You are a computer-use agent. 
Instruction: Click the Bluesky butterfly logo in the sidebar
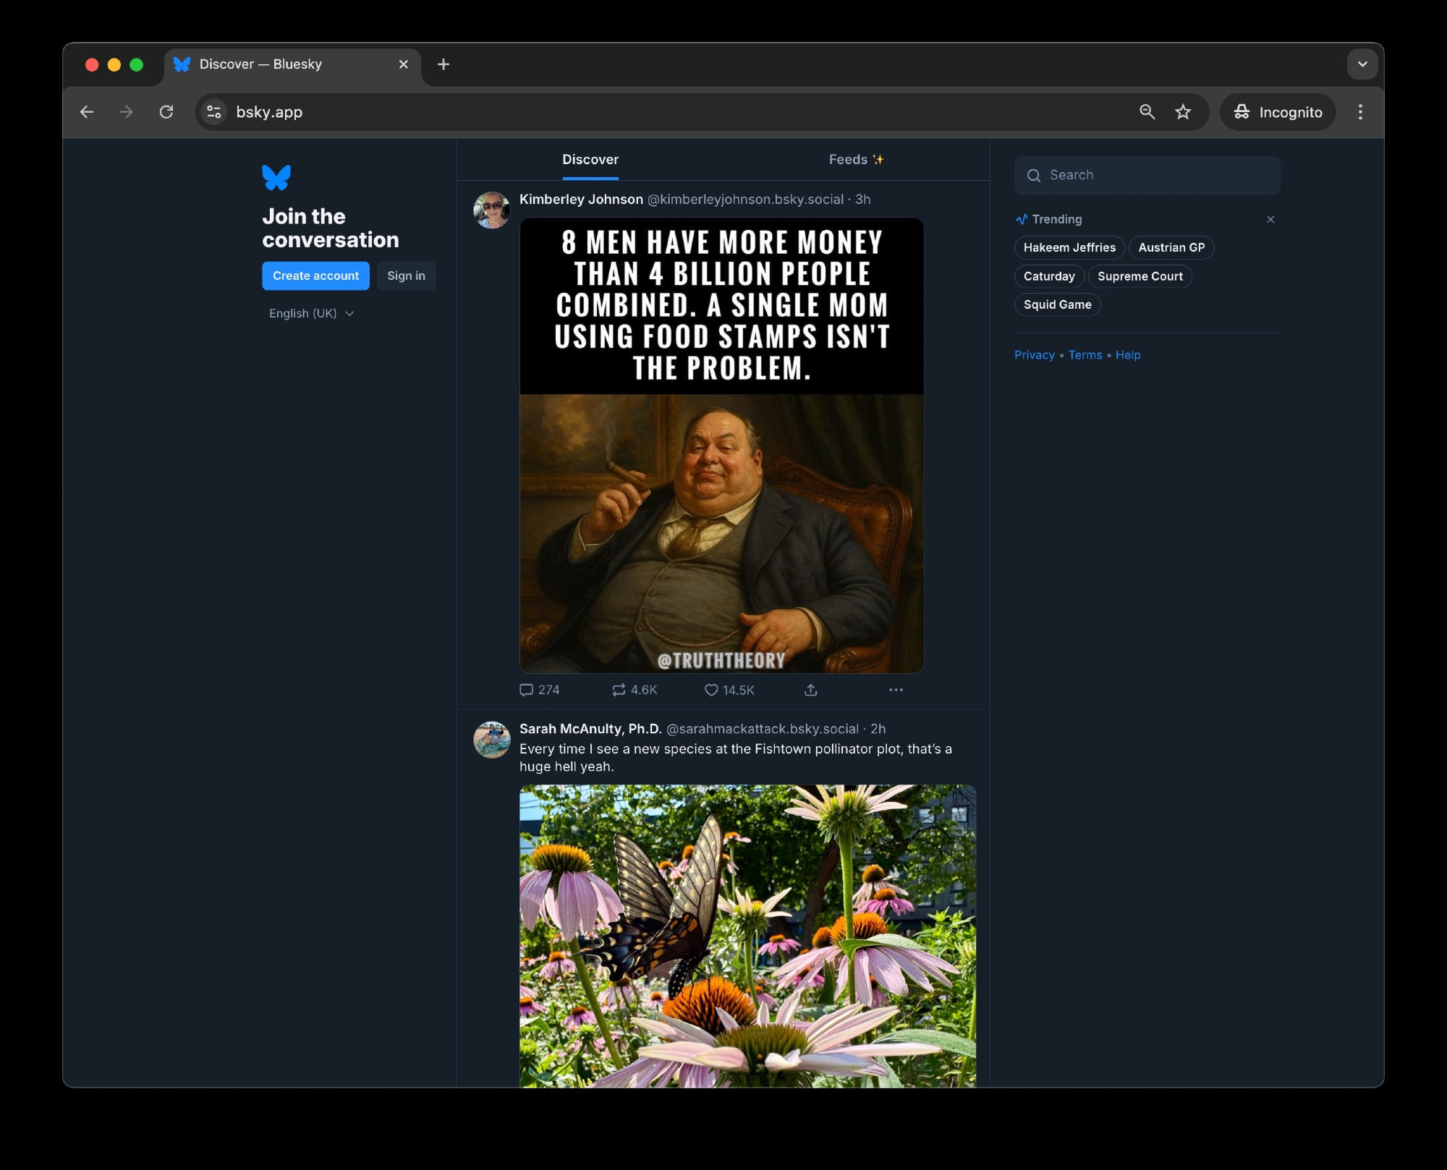tap(276, 177)
